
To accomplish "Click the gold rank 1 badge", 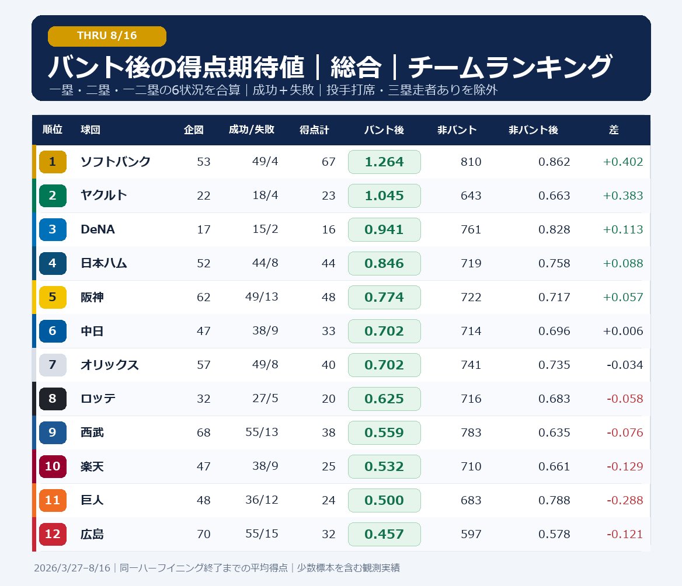I will (x=53, y=162).
